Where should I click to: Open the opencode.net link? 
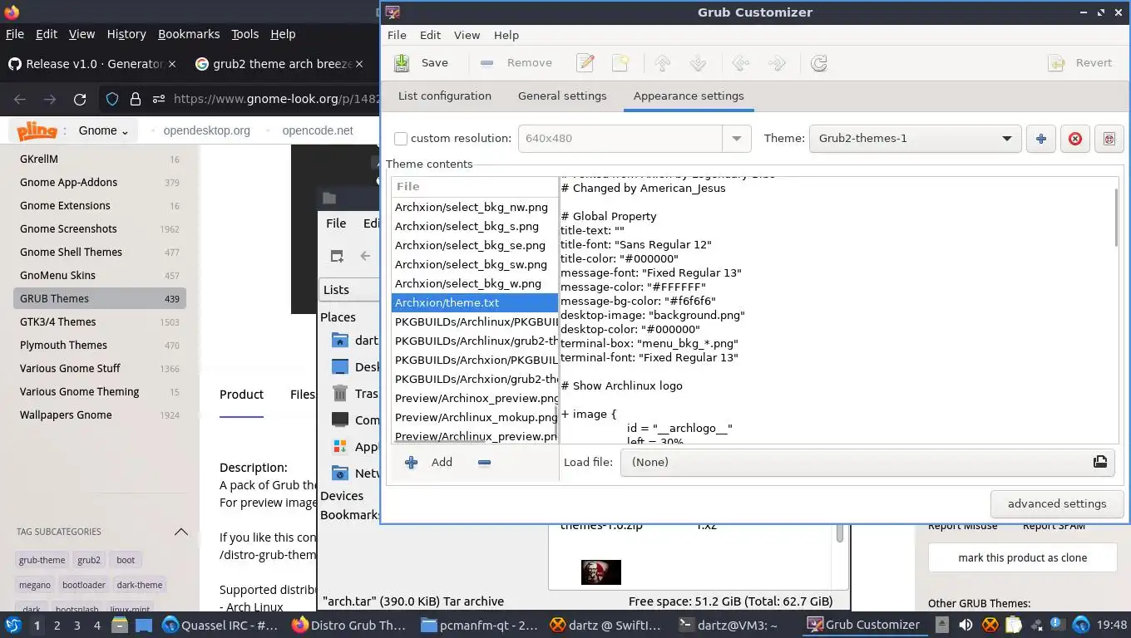tap(318, 130)
